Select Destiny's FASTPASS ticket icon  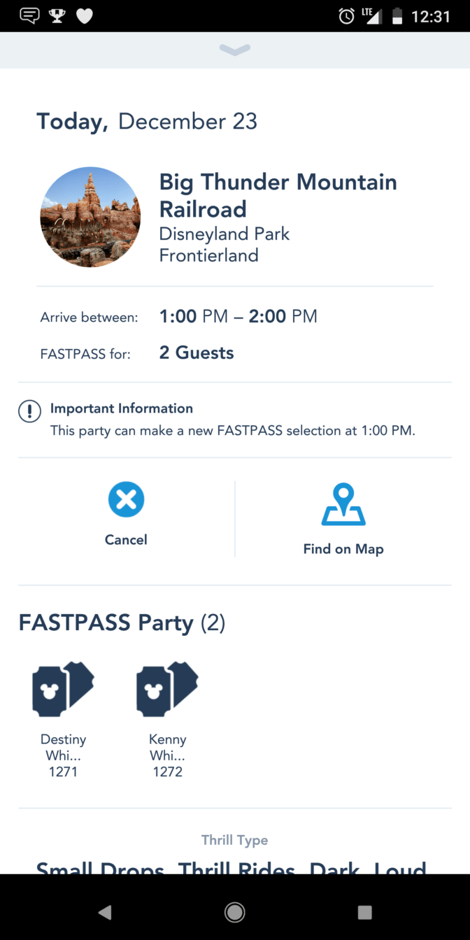click(x=63, y=689)
